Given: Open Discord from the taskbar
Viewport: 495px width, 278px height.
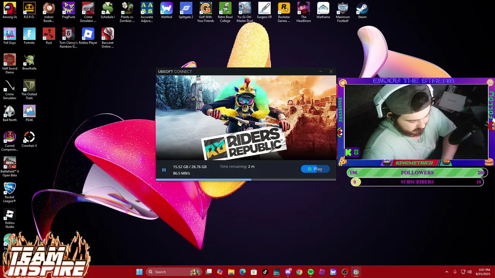Looking at the screenshot, I should 288,272.
